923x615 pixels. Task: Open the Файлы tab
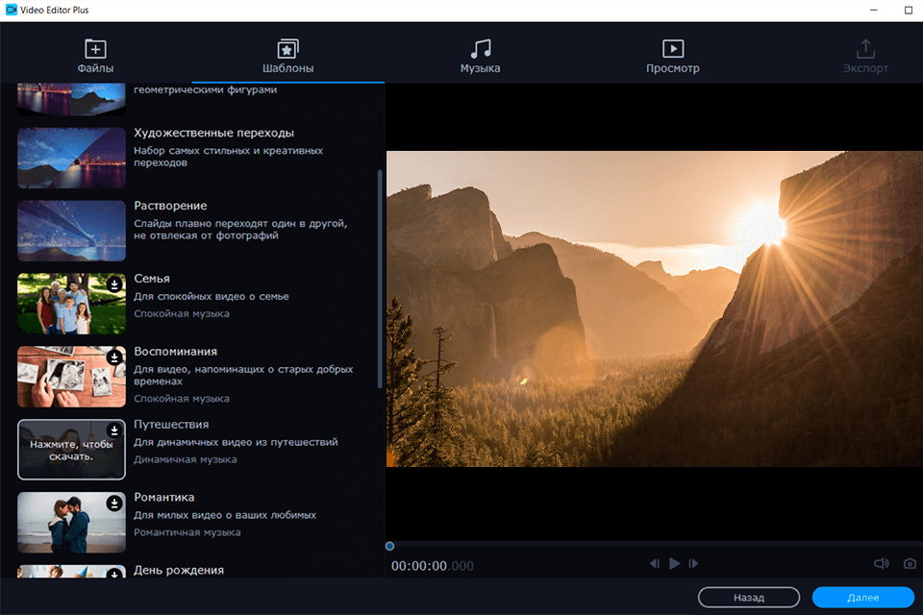click(x=95, y=57)
